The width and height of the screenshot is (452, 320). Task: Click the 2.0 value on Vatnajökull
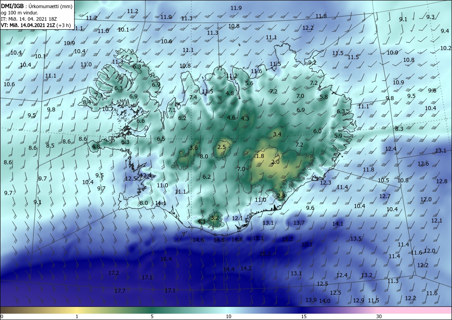click(x=276, y=162)
